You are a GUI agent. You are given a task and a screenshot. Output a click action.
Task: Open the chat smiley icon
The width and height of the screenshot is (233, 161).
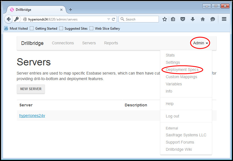click(213, 19)
